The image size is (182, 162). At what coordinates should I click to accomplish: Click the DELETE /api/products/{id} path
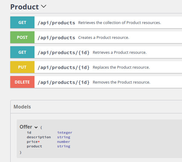(64, 82)
